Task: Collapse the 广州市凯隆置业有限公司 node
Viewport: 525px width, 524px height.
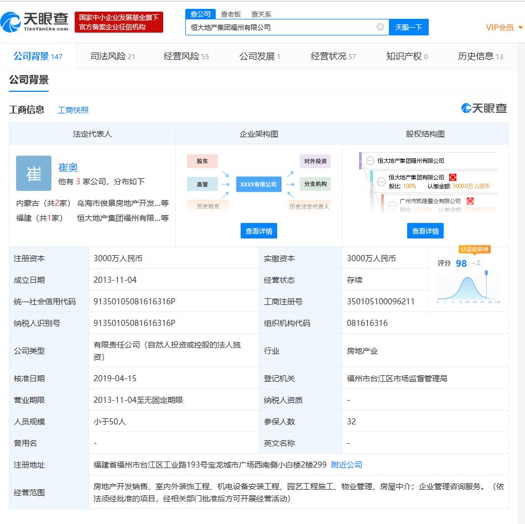Action: click(x=392, y=205)
